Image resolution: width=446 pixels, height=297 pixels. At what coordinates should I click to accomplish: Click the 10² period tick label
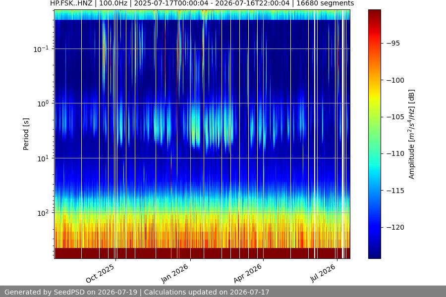coord(43,213)
